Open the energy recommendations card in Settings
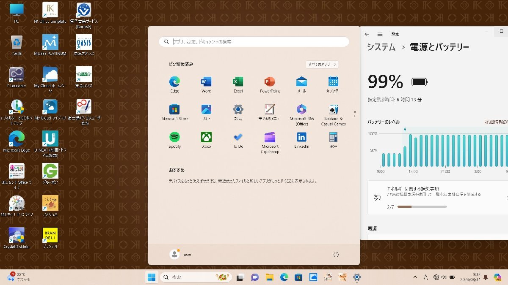Image resolution: width=508 pixels, height=285 pixels. (438, 198)
